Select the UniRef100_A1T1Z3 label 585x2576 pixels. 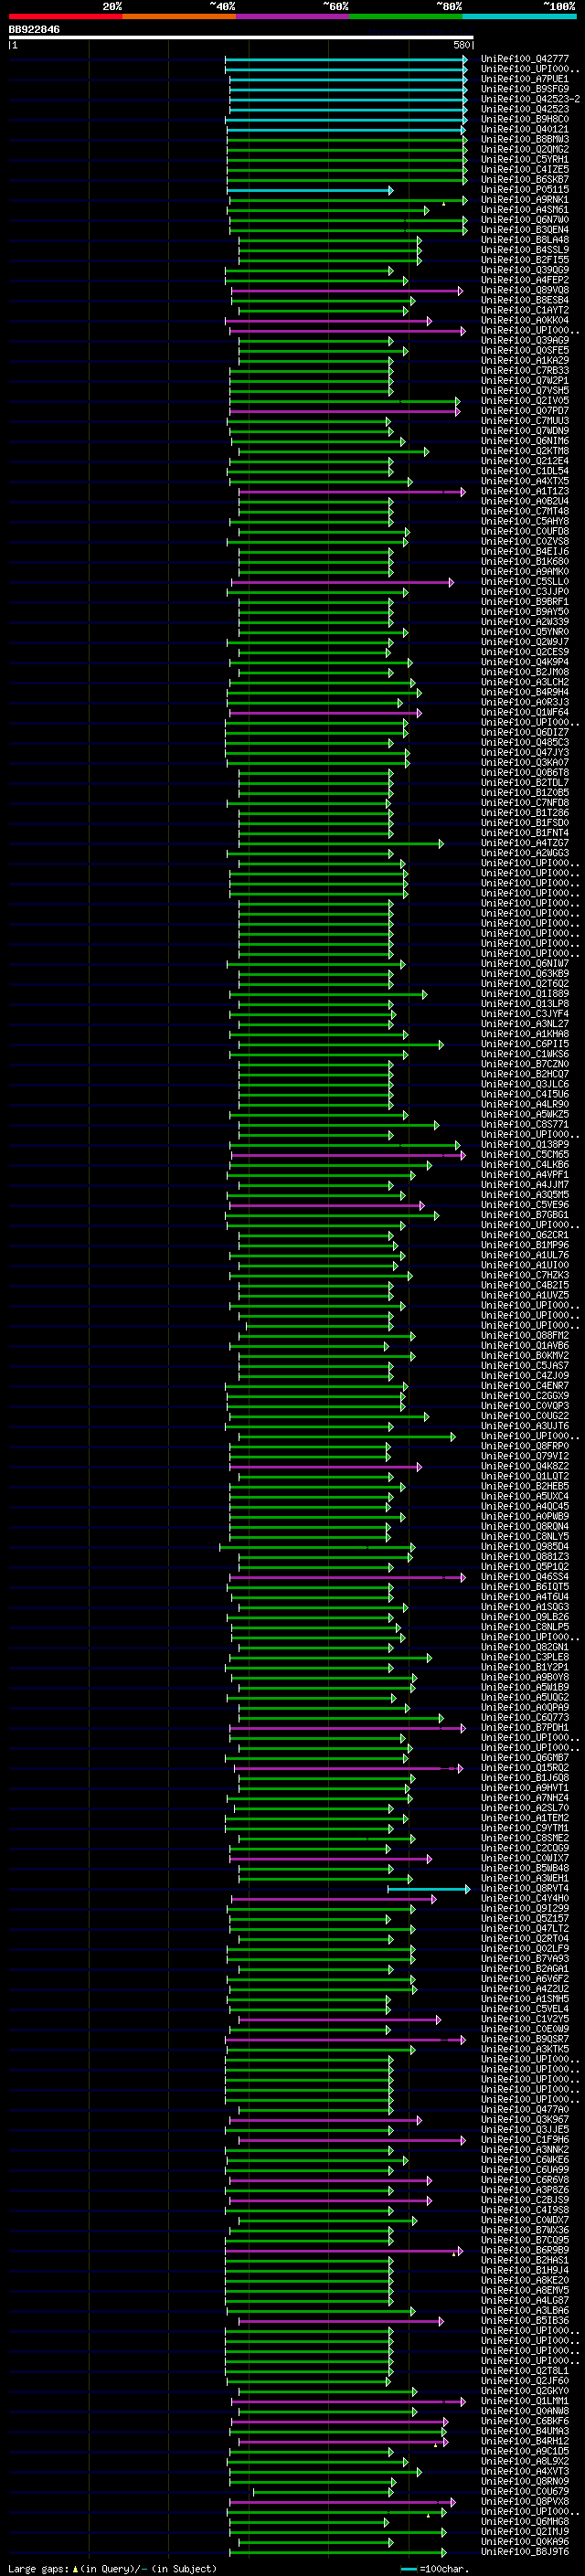(x=525, y=491)
